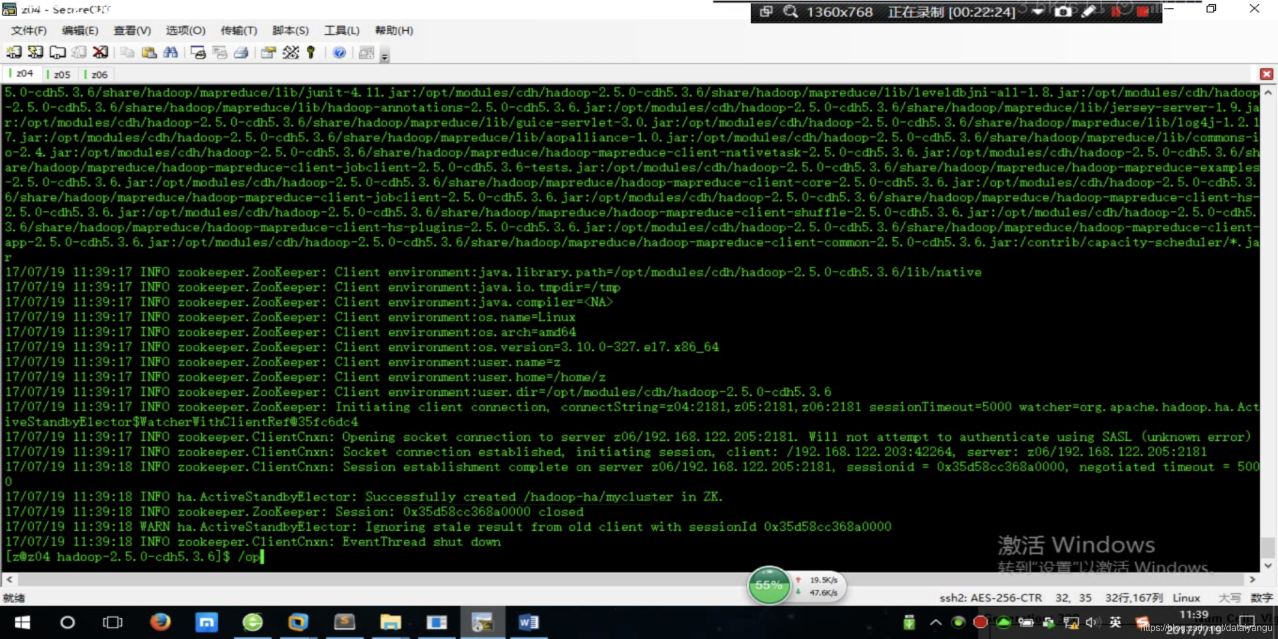1278x639 pixels.
Task: Click the Connect in Tab icon
Action: (x=57, y=53)
